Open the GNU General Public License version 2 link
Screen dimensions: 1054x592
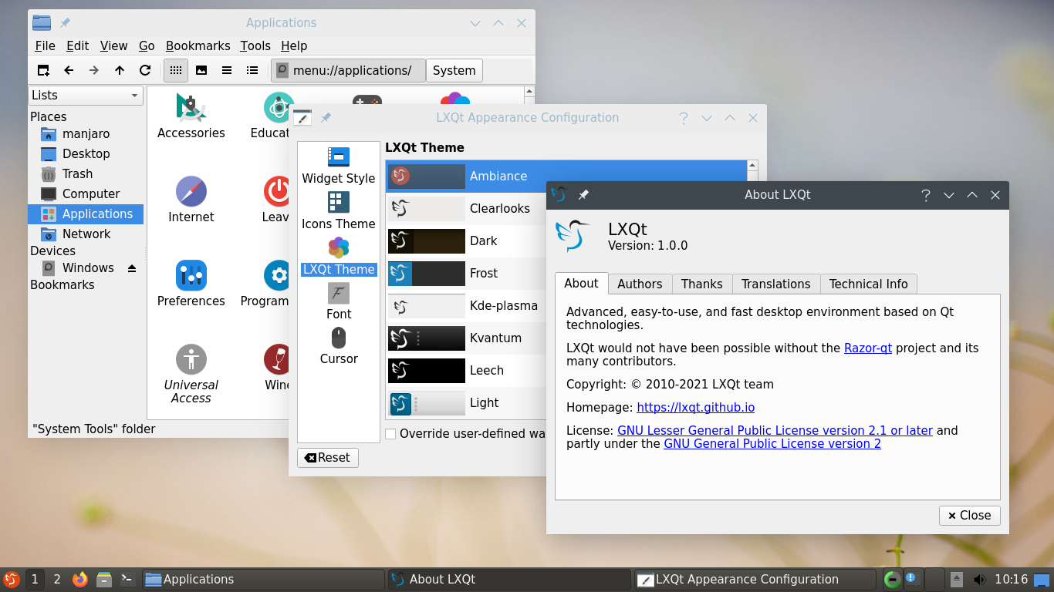(x=772, y=444)
